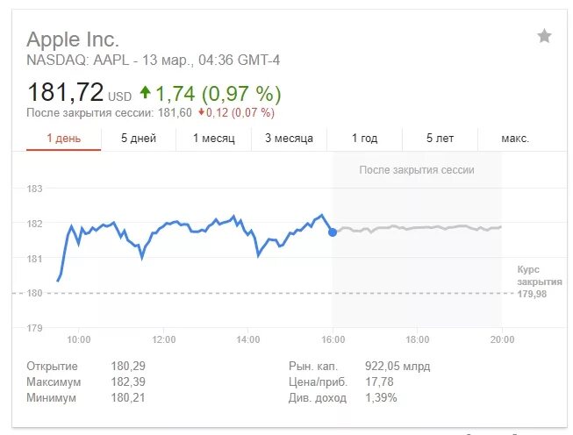Show the "3 месяца" chart range
The height and width of the screenshot is (435, 573).
click(x=289, y=139)
